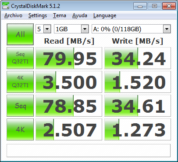Screen dimensions: 178x162
Task: Open the Archivo menu
Action: 13,15
